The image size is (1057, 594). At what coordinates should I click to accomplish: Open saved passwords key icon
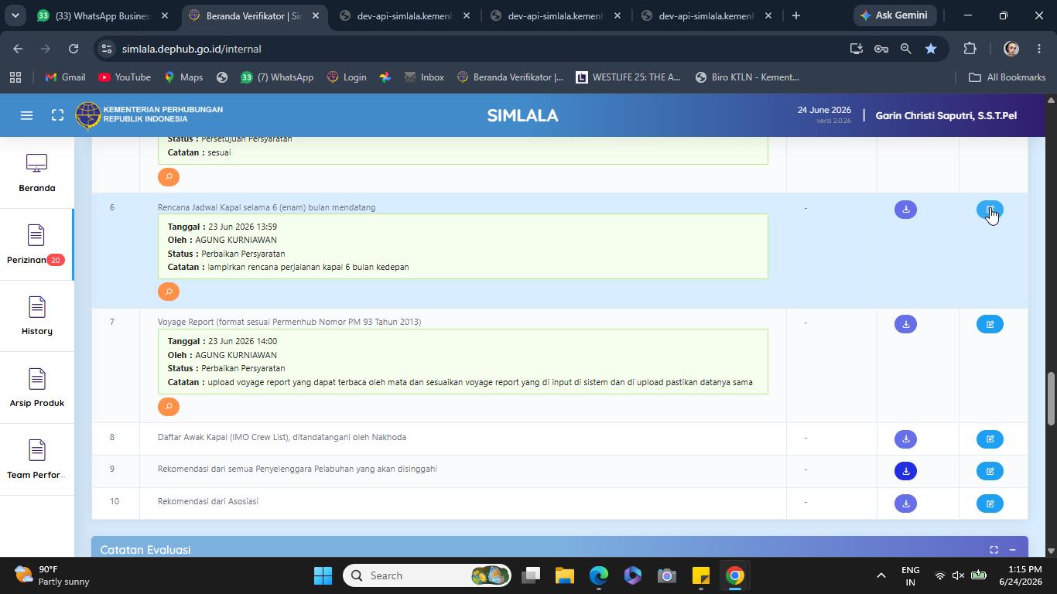pos(881,49)
